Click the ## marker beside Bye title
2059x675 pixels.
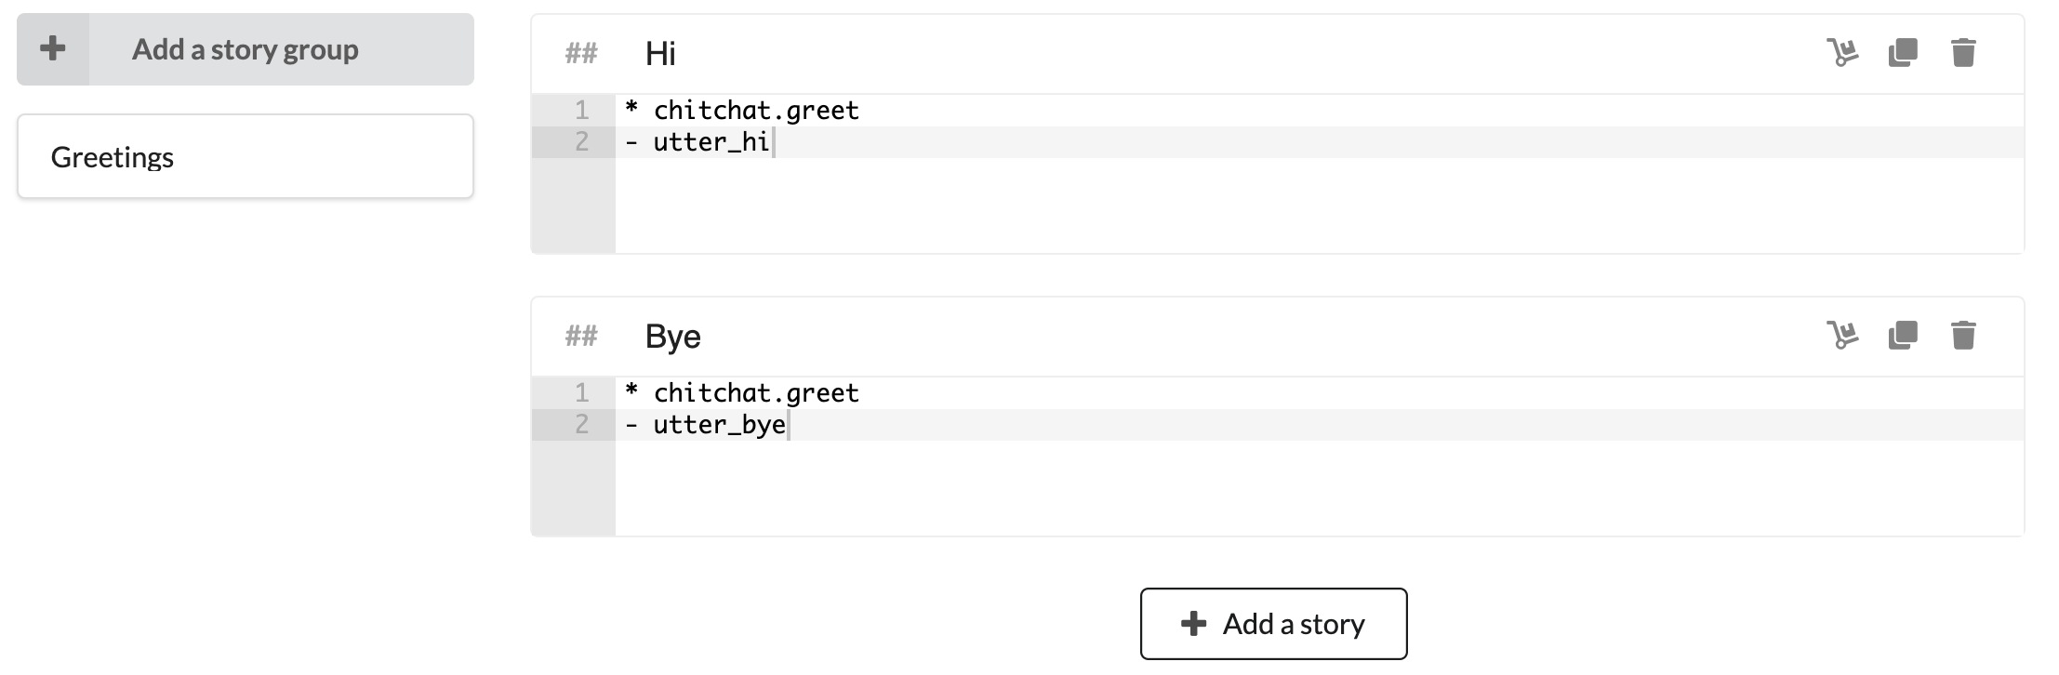pyautogui.click(x=581, y=337)
